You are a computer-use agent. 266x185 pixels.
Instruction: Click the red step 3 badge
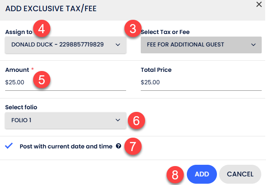click(133, 30)
